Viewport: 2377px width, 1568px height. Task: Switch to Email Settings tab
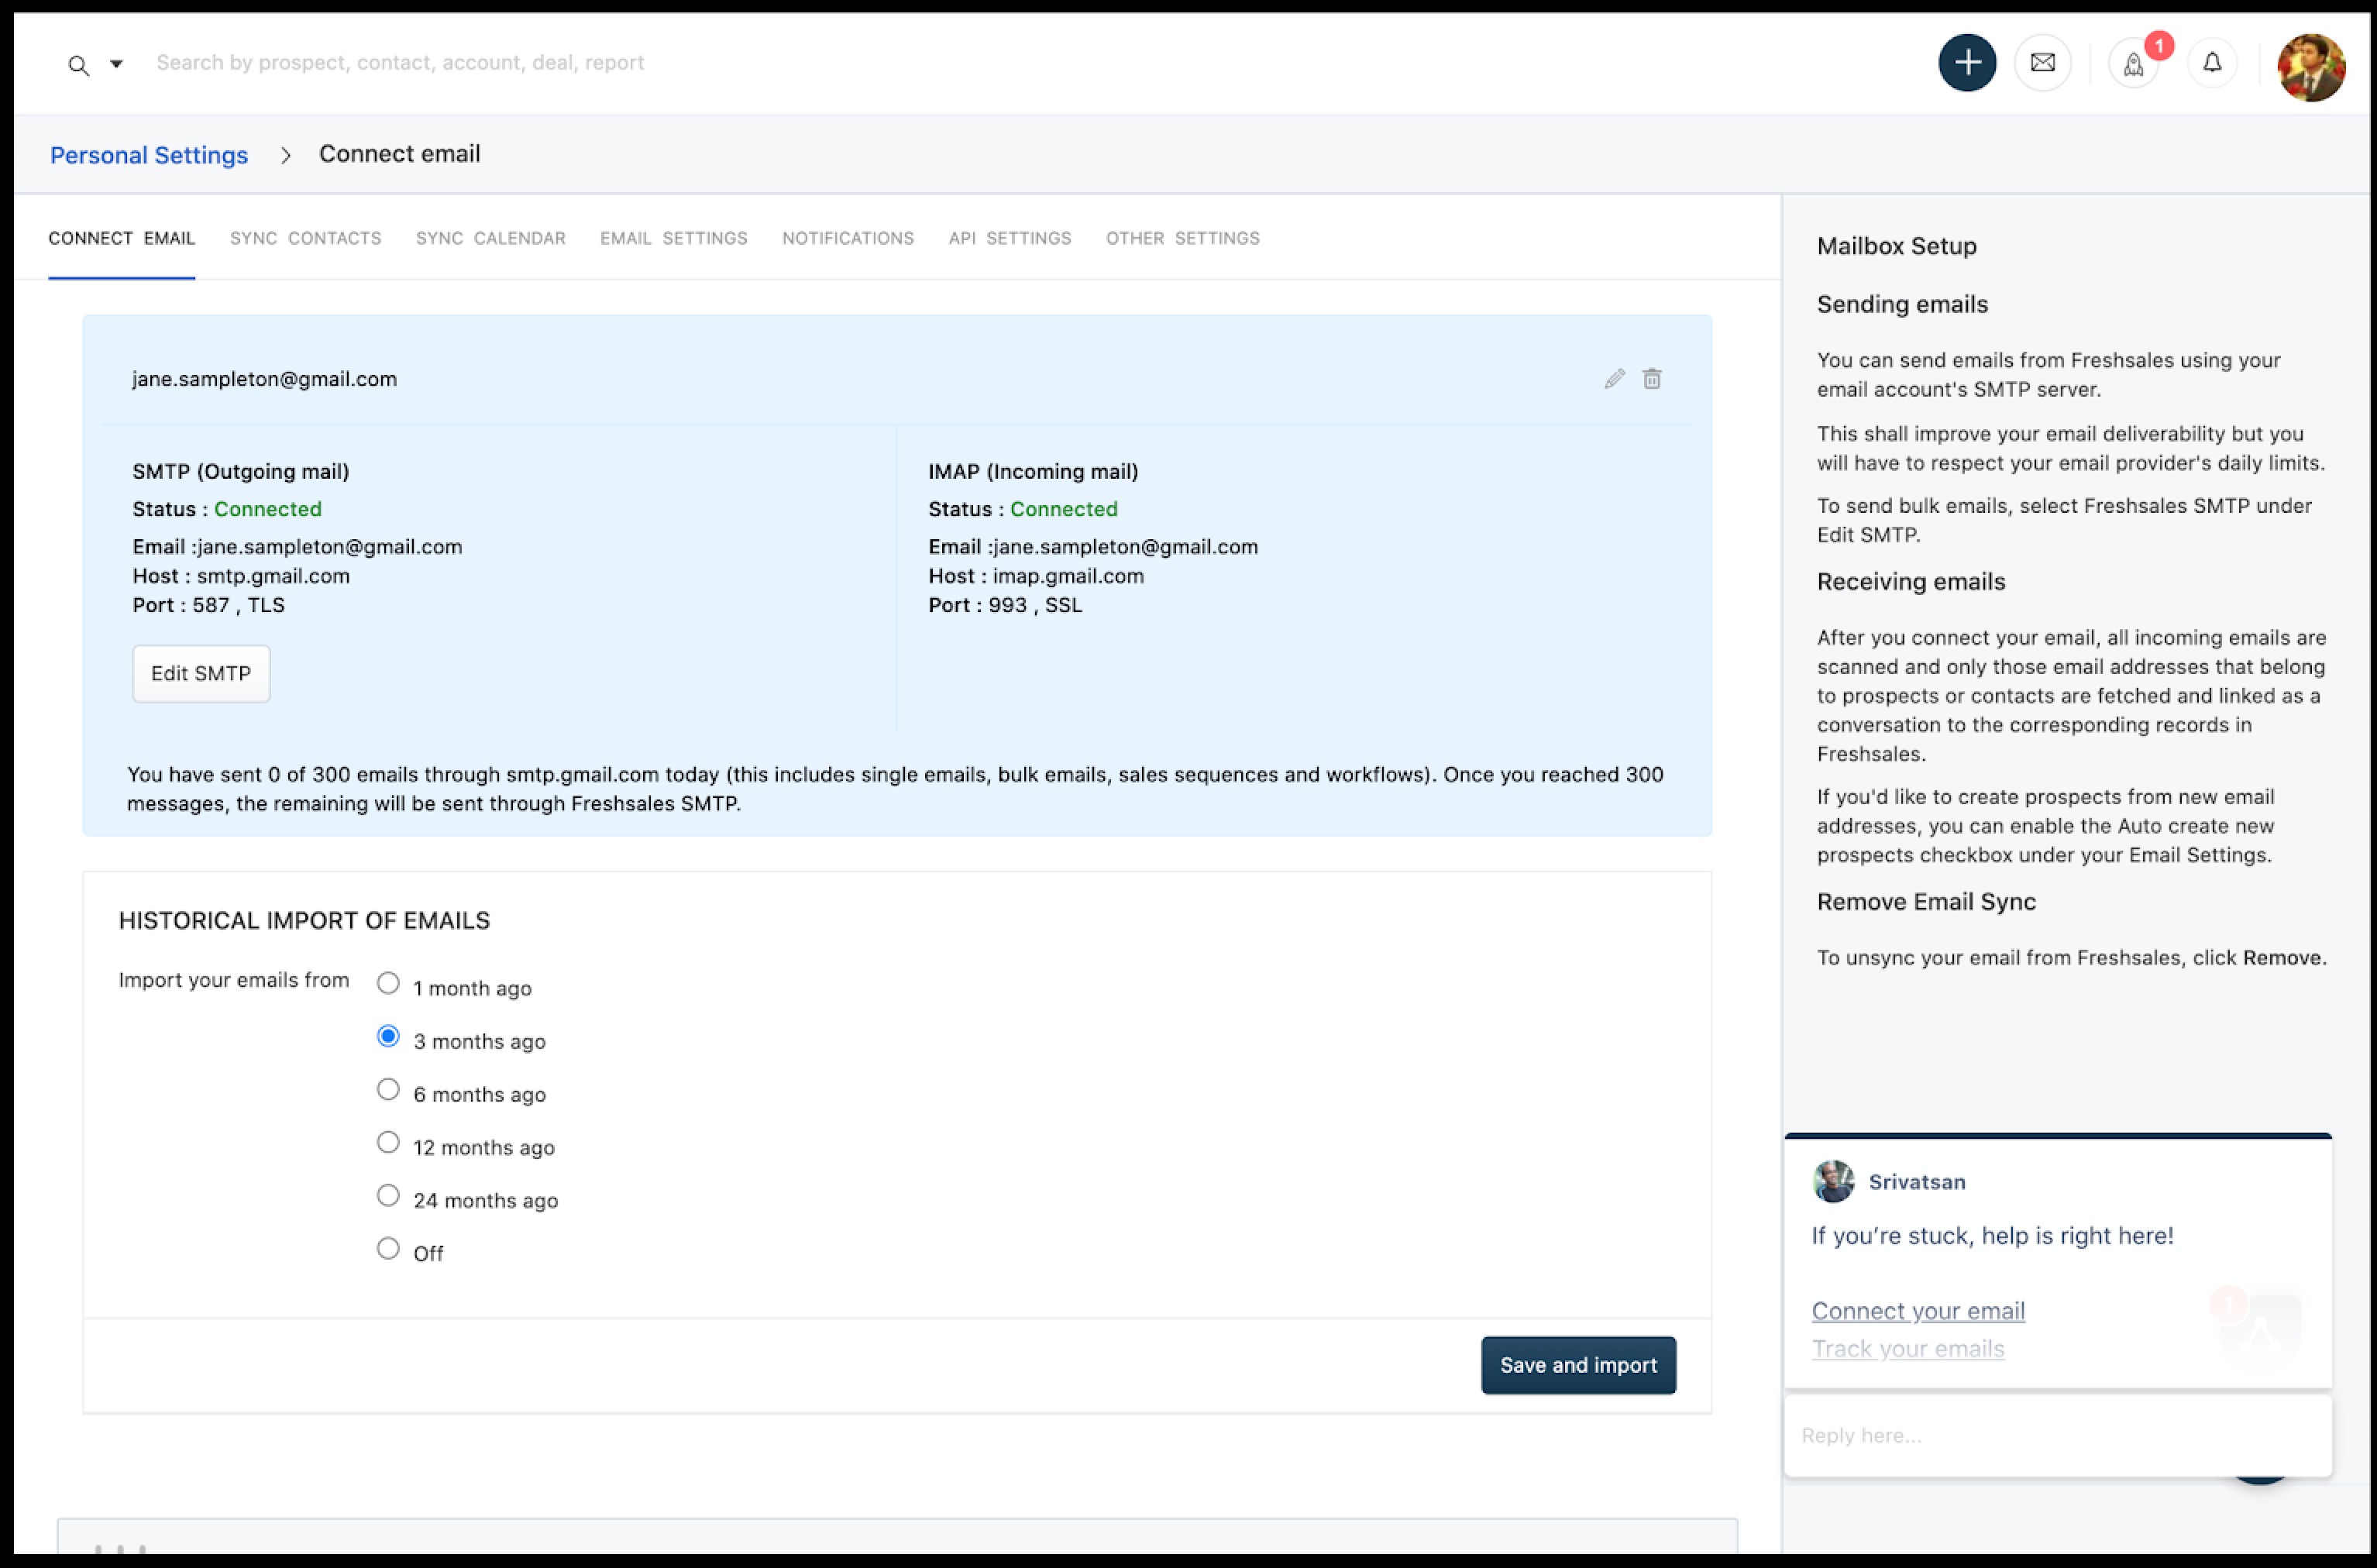673,238
